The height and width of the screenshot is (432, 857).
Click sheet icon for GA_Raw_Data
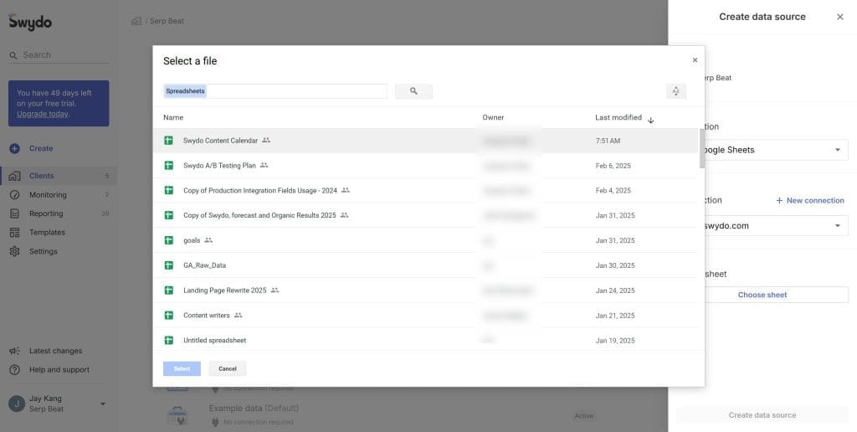click(169, 265)
